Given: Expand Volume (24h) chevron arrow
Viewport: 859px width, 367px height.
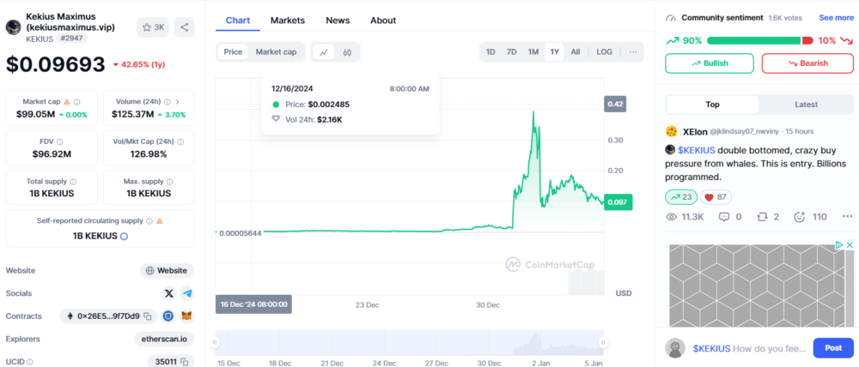Looking at the screenshot, I should pyautogui.click(x=177, y=102).
